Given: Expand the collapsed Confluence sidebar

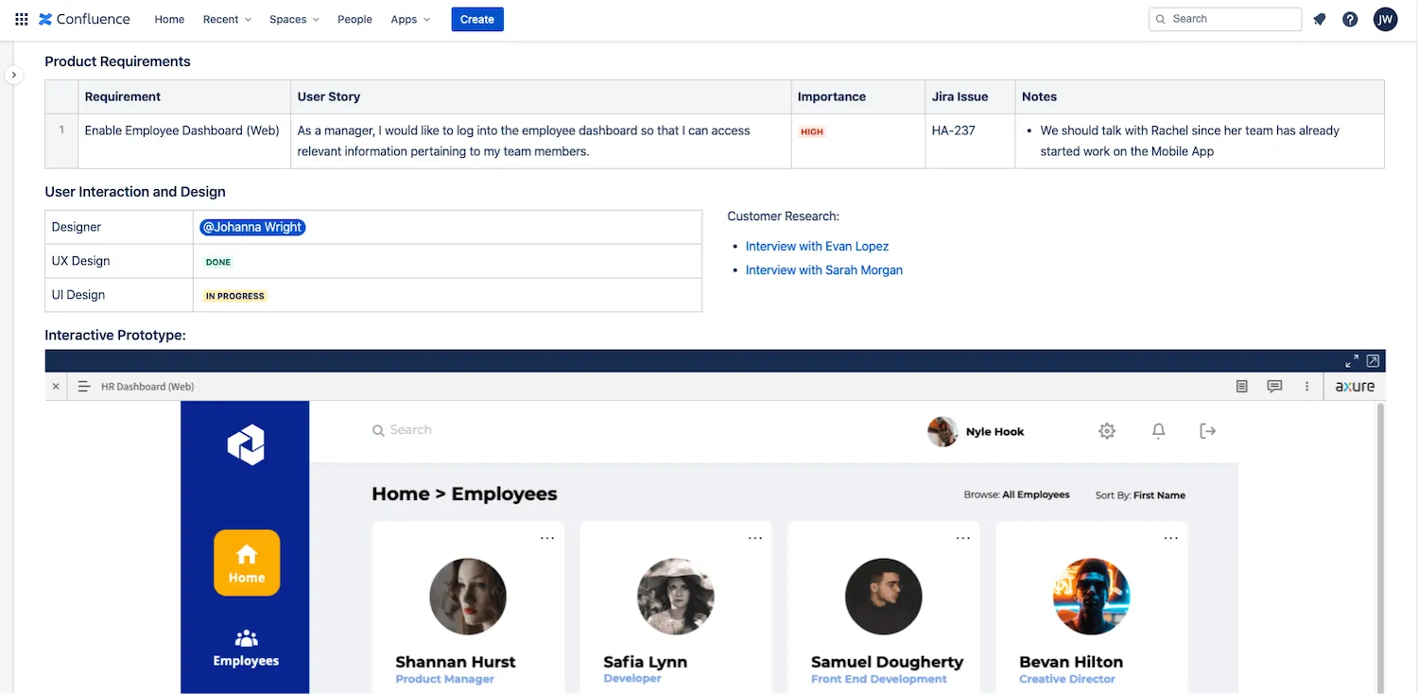Looking at the screenshot, I should point(13,75).
